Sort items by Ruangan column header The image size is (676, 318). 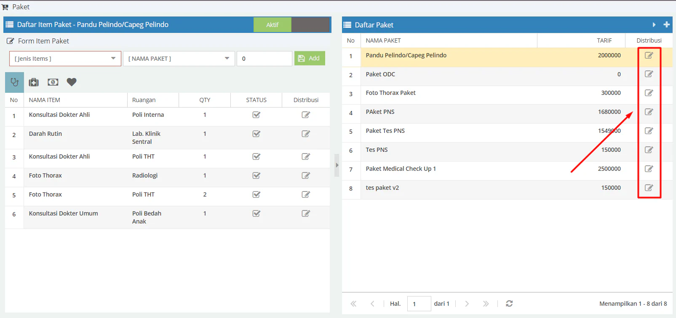[x=153, y=100]
